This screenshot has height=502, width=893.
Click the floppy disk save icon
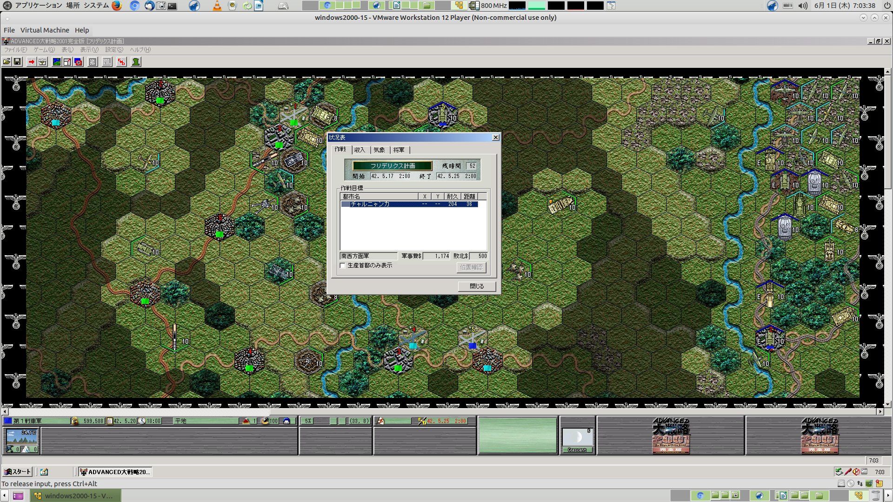tap(17, 62)
